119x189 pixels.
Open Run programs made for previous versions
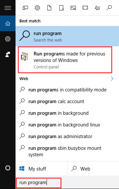pos(65,60)
